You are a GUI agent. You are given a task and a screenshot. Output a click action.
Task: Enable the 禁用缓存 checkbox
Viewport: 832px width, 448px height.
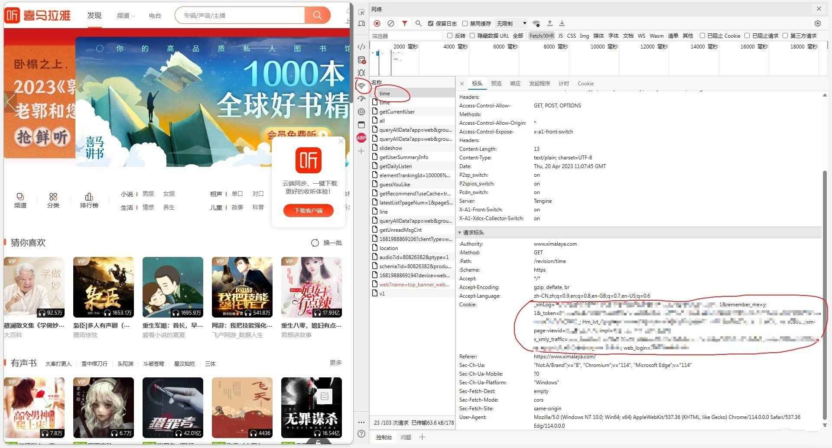[x=465, y=23]
